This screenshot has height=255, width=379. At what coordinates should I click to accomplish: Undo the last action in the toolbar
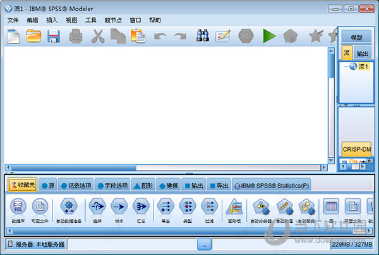pos(160,37)
